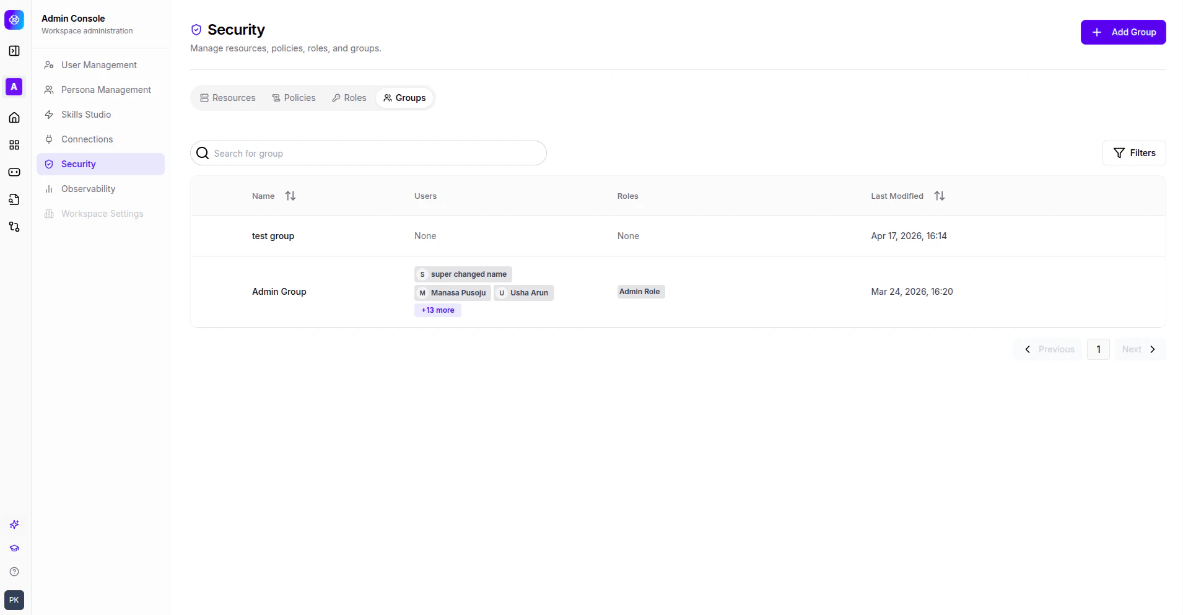The width and height of the screenshot is (1183, 615).
Task: Click the 'Mar 24, 2026, 16:20' date
Action: click(912, 292)
